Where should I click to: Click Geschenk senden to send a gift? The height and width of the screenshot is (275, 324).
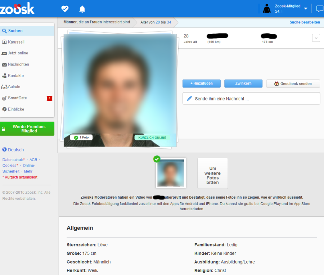pyautogui.click(x=293, y=83)
